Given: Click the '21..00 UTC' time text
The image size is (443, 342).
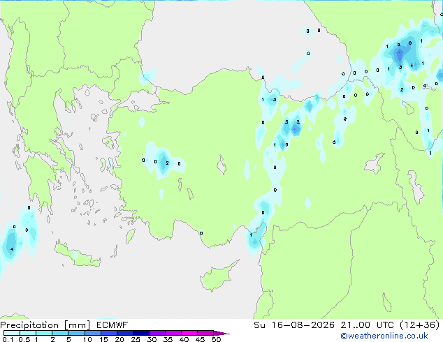Looking at the screenshot, I should point(367,325).
